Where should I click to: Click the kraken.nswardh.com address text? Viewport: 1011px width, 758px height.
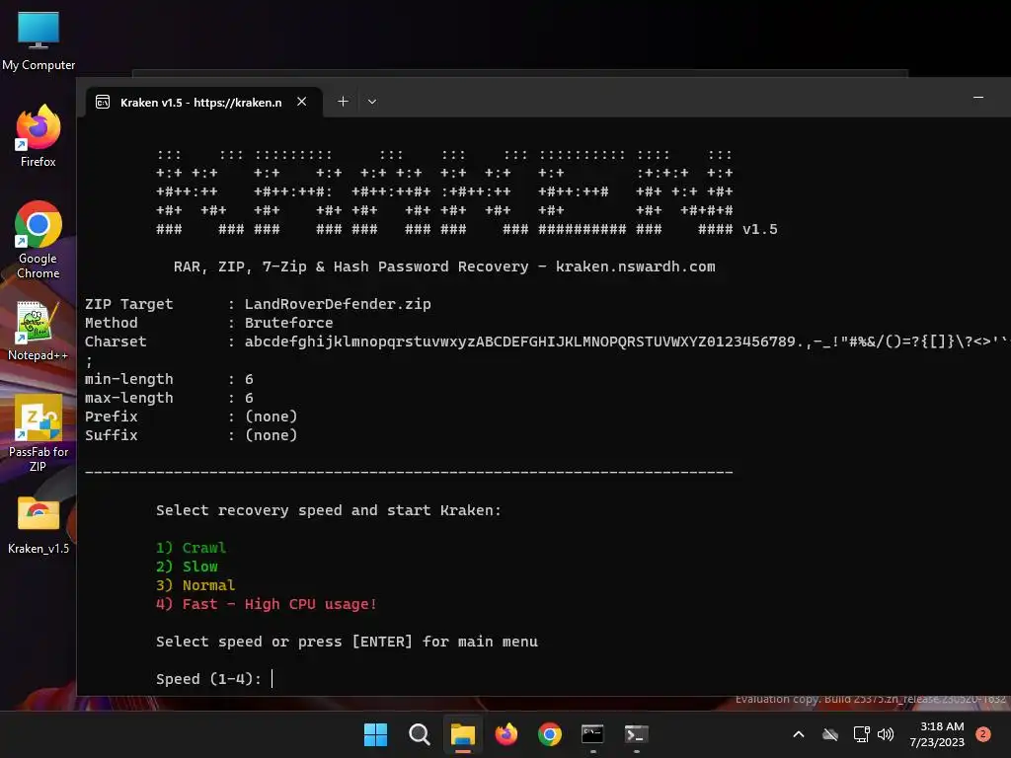click(x=635, y=266)
